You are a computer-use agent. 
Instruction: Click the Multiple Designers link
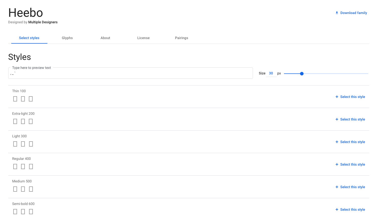[43, 22]
